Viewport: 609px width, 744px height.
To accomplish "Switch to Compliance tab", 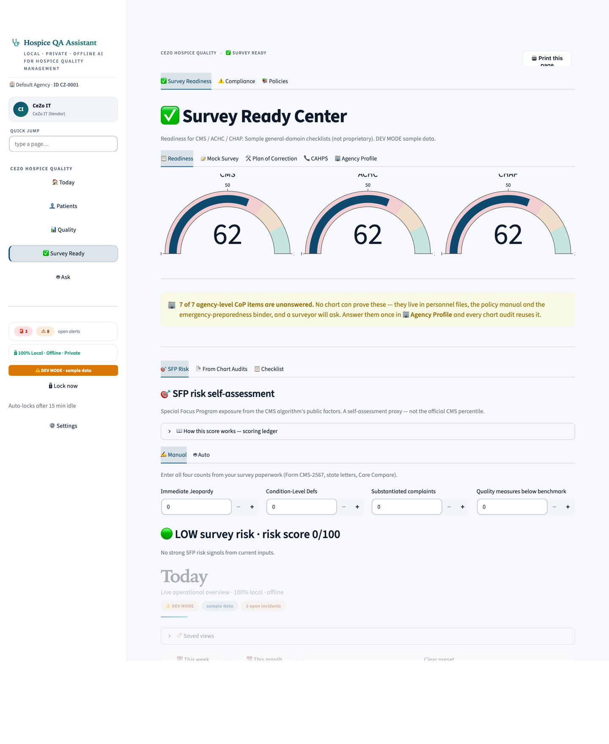I will coord(237,81).
